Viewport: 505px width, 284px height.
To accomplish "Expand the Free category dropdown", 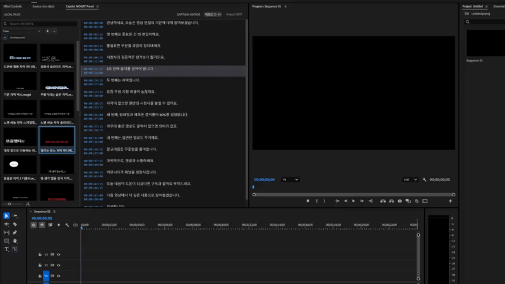I will click(x=21, y=31).
